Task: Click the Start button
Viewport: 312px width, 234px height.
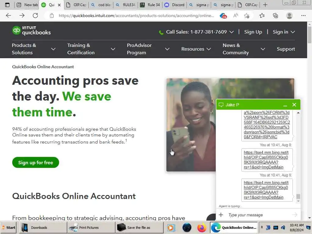Action: [x=8, y=228]
